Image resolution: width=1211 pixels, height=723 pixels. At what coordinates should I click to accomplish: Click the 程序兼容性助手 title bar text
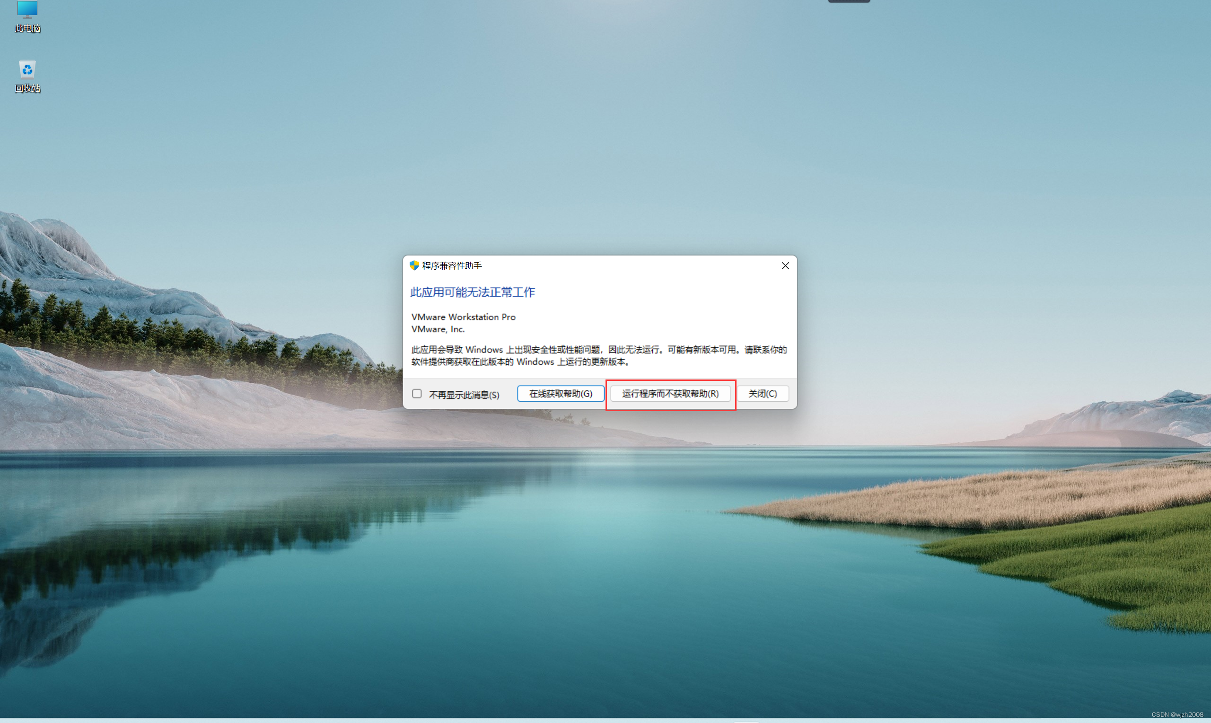point(452,266)
